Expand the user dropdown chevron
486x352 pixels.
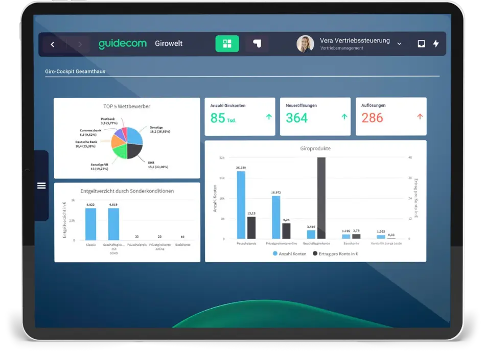399,44
